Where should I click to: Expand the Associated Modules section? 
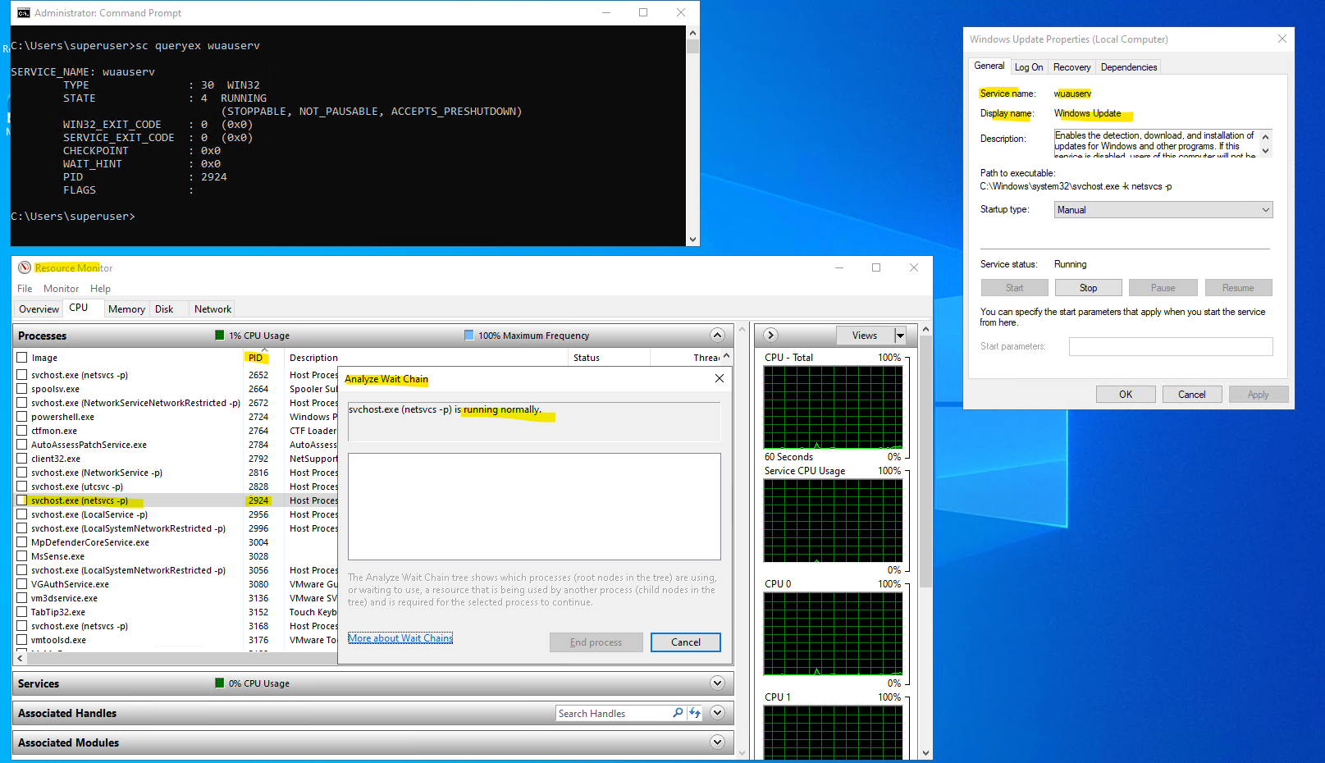point(717,742)
